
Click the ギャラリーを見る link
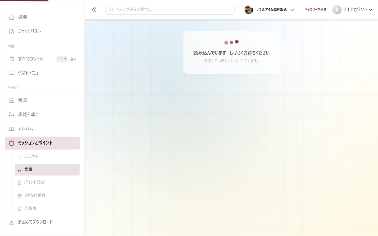(x=315, y=10)
